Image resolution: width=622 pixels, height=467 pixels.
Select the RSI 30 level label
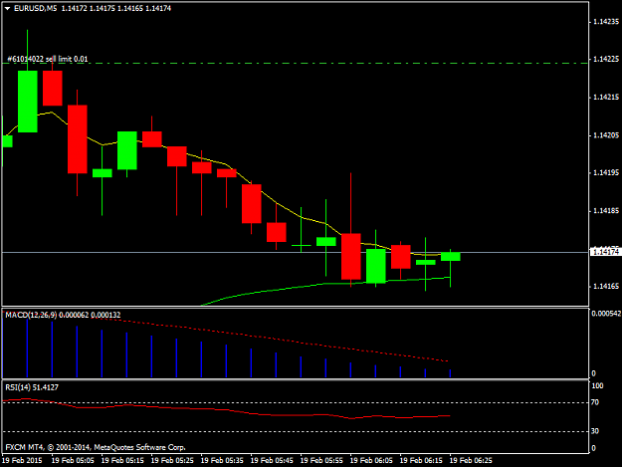pos(595,431)
